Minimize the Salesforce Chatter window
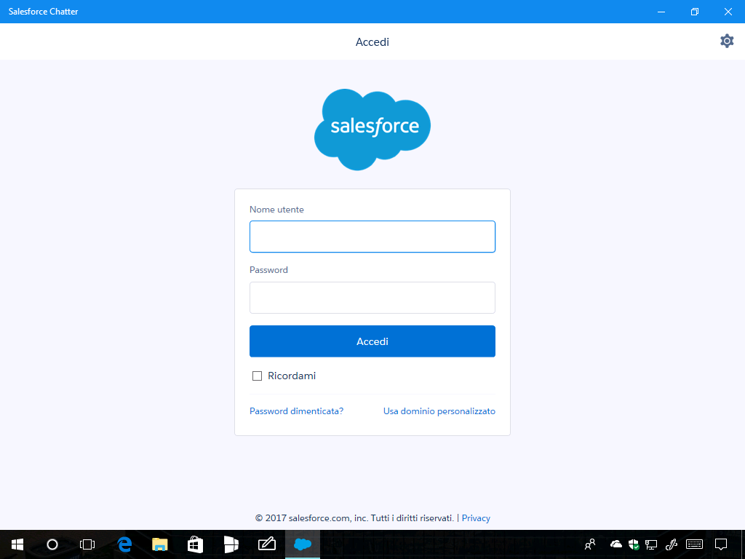Image resolution: width=745 pixels, height=559 pixels. click(661, 12)
